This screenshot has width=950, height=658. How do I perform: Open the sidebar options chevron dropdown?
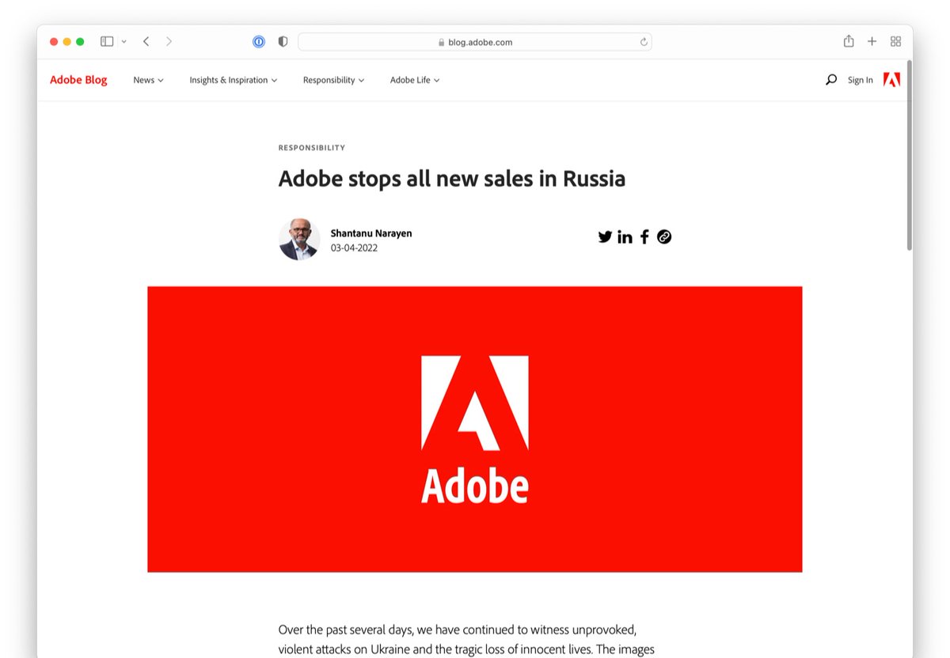(123, 42)
